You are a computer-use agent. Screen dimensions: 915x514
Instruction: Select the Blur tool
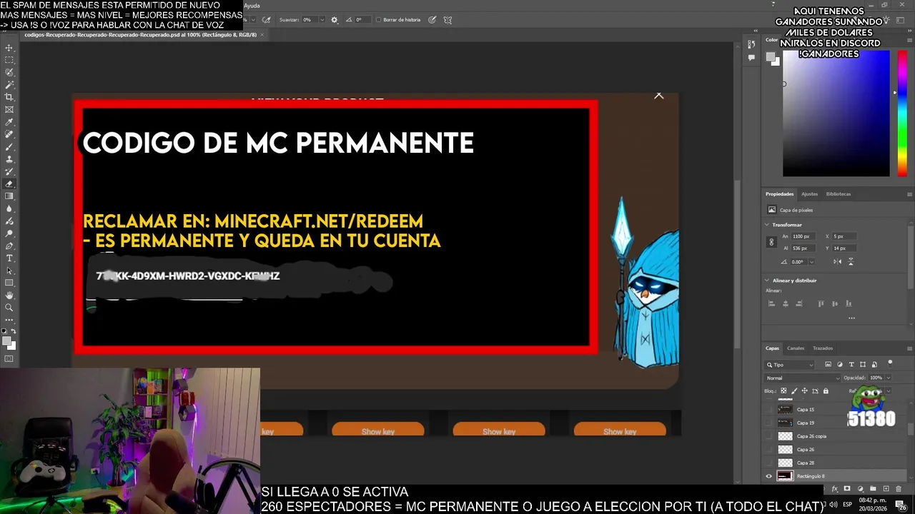click(9, 208)
